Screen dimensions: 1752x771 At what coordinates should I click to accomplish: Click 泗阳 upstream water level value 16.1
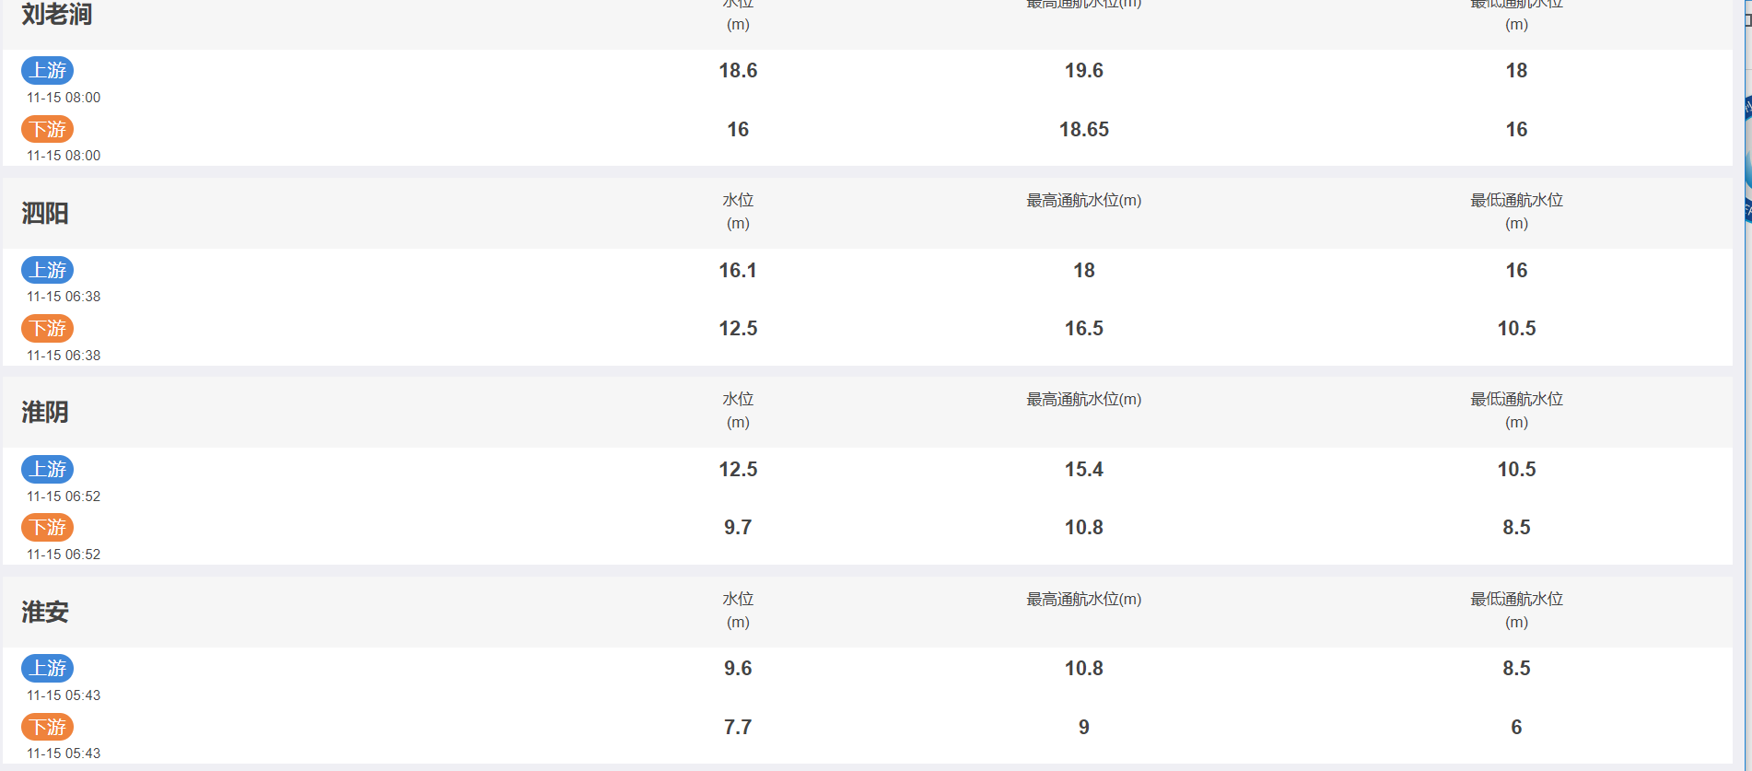pos(738,270)
